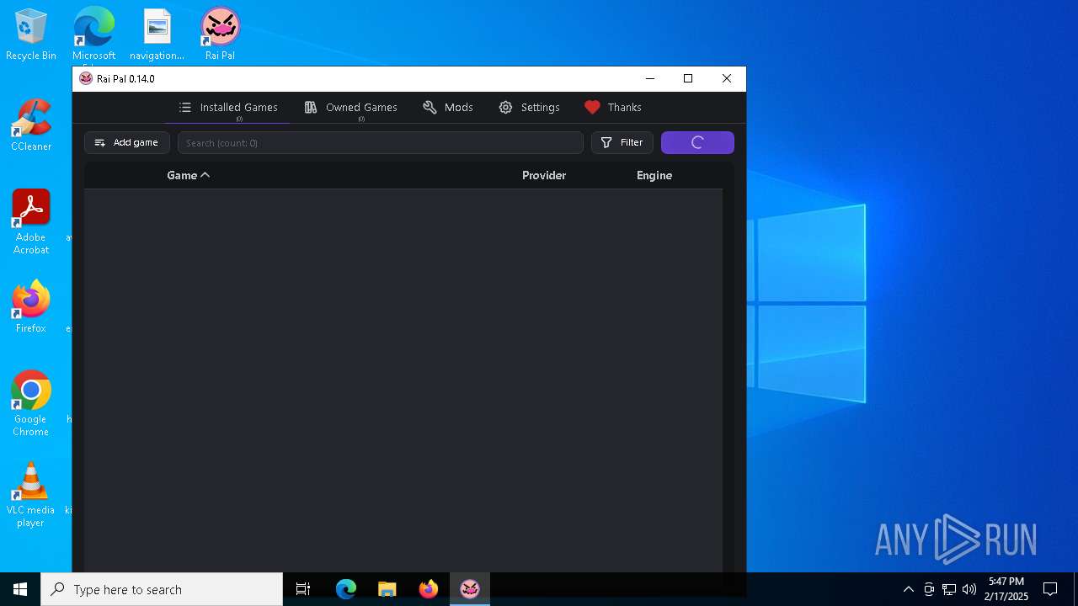Open the Action Center notifications
Image resolution: width=1078 pixels, height=606 pixels.
click(1050, 589)
